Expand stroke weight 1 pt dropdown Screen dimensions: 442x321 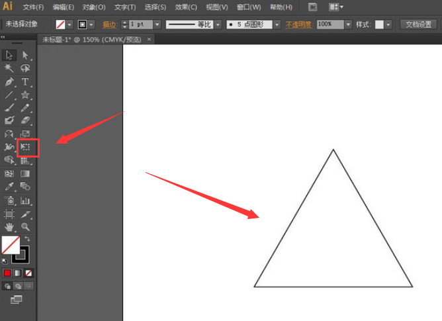pyautogui.click(x=157, y=24)
